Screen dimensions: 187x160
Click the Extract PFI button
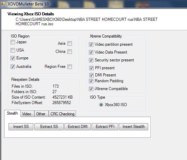[105, 127]
